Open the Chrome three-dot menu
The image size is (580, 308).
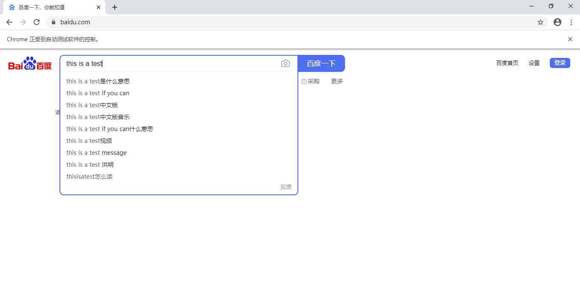[x=571, y=22]
